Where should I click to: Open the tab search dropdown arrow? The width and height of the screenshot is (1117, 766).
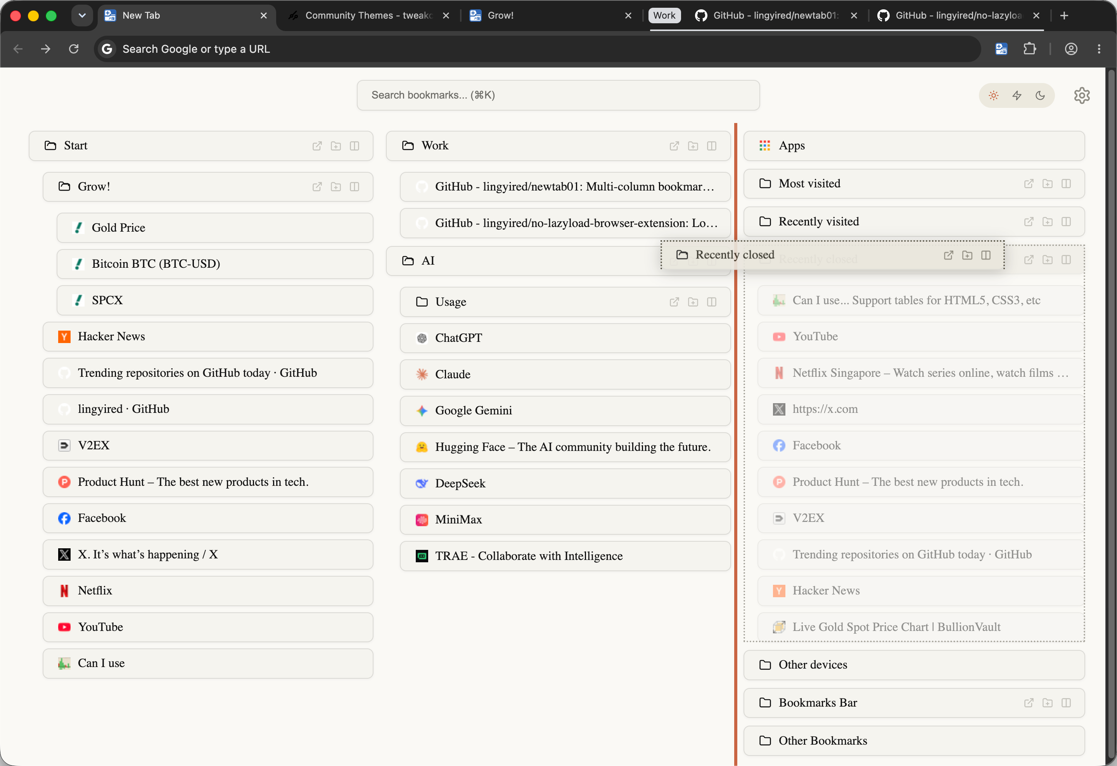pos(82,16)
